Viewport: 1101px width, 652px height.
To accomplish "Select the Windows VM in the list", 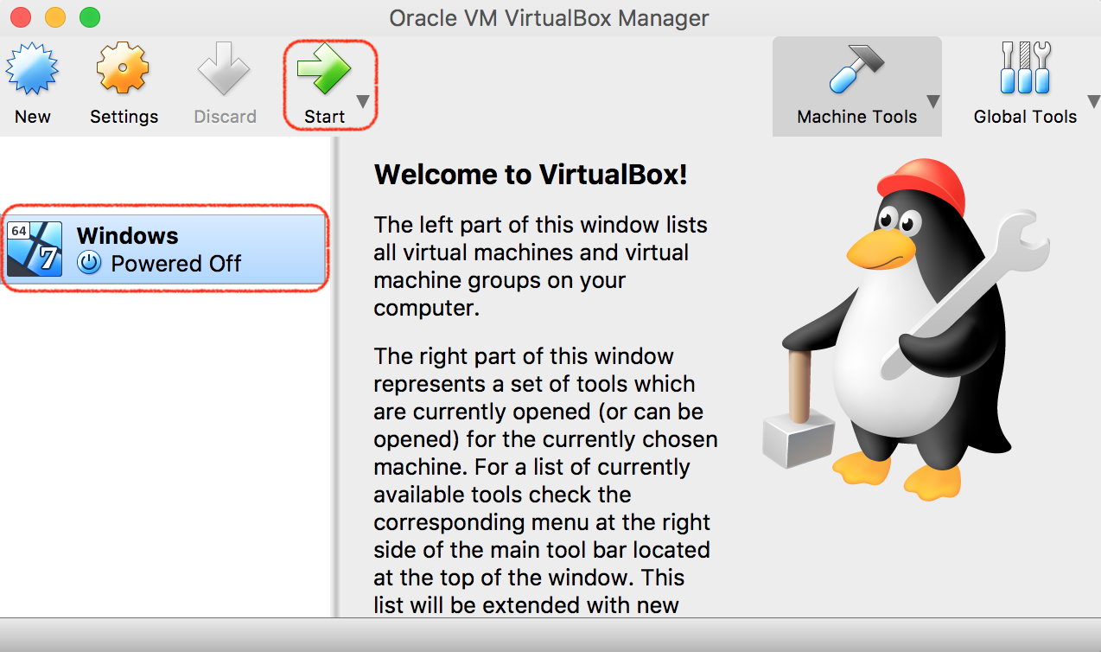I will tap(165, 249).
